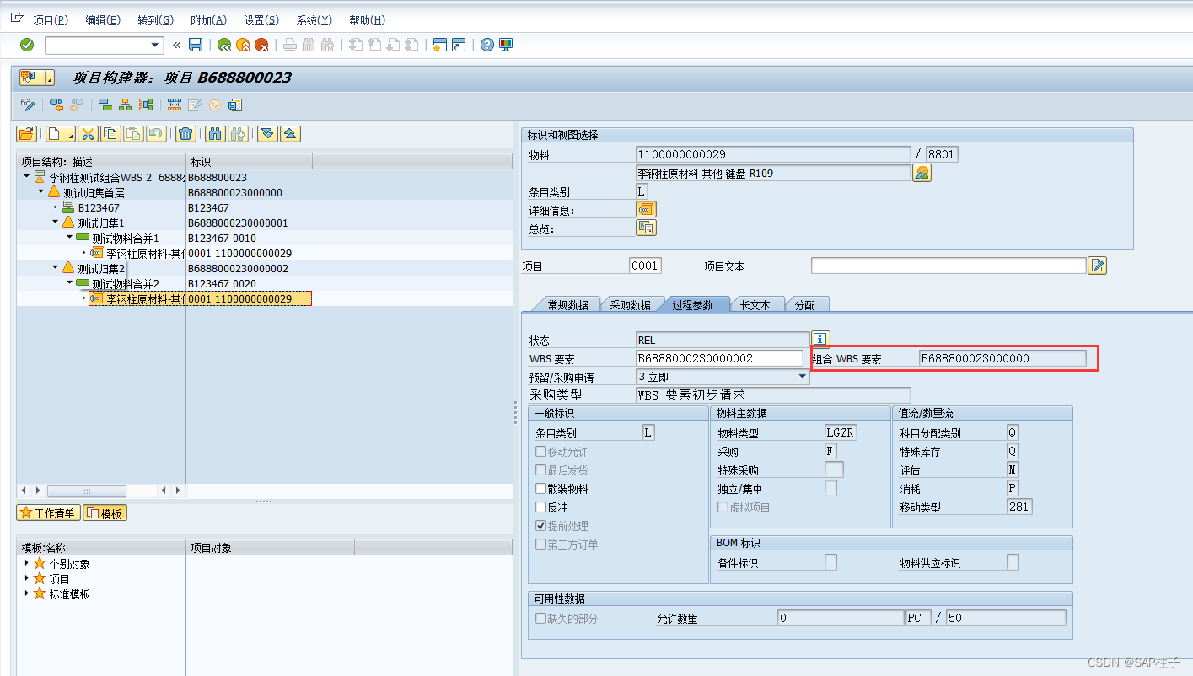Viewport: 1193px width, 676px height.
Task: Collapse the 测试归集1 tree node
Action: point(56,223)
